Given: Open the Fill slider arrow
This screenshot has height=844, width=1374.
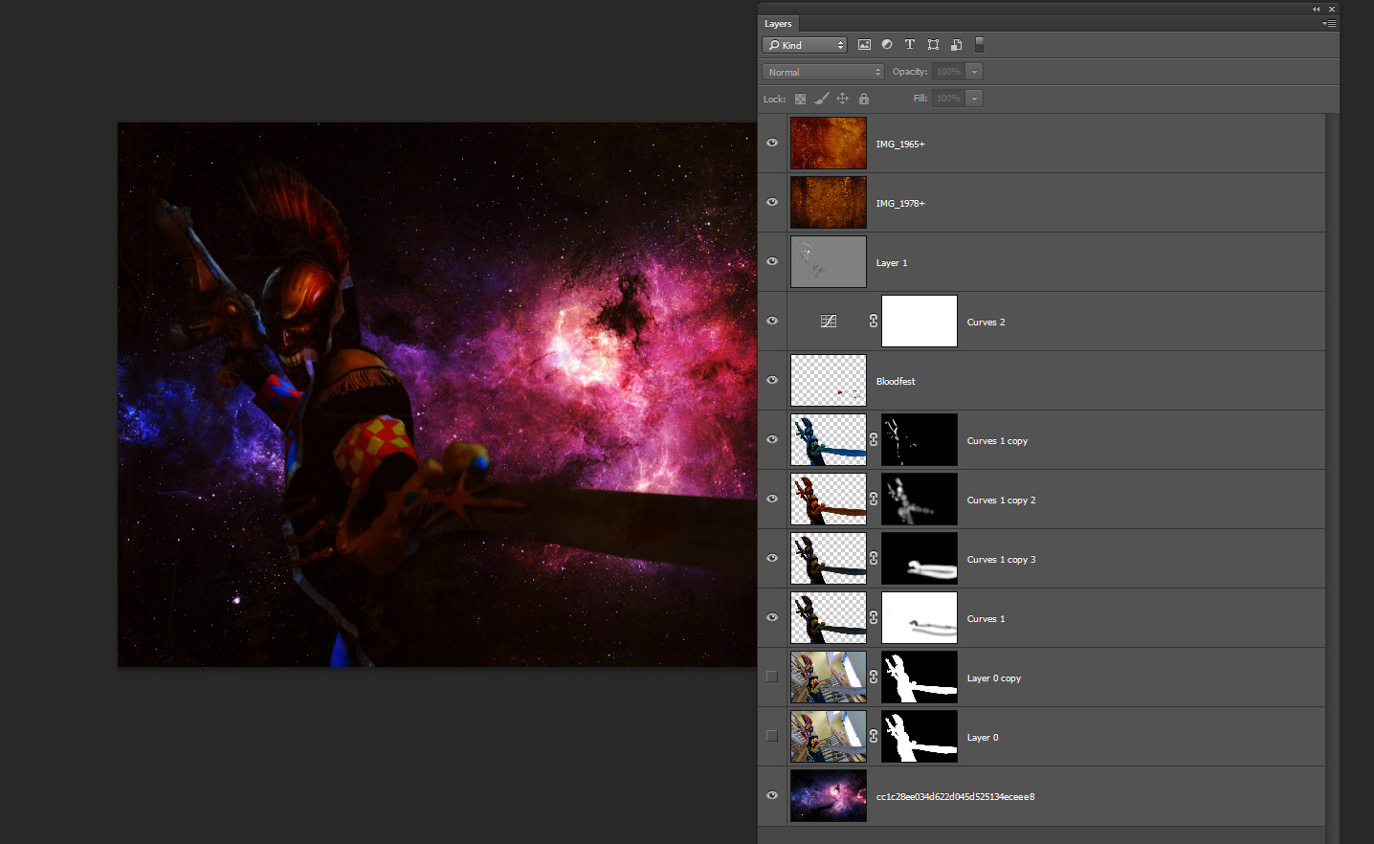Looking at the screenshot, I should point(974,99).
